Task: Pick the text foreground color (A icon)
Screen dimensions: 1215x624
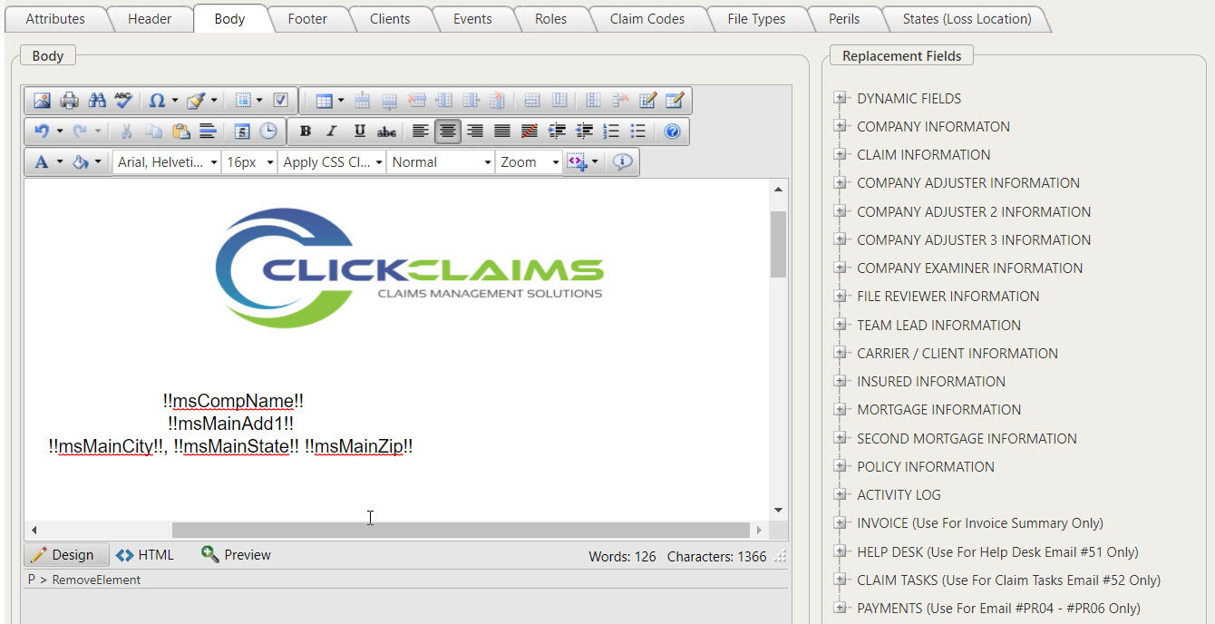Action: (41, 162)
